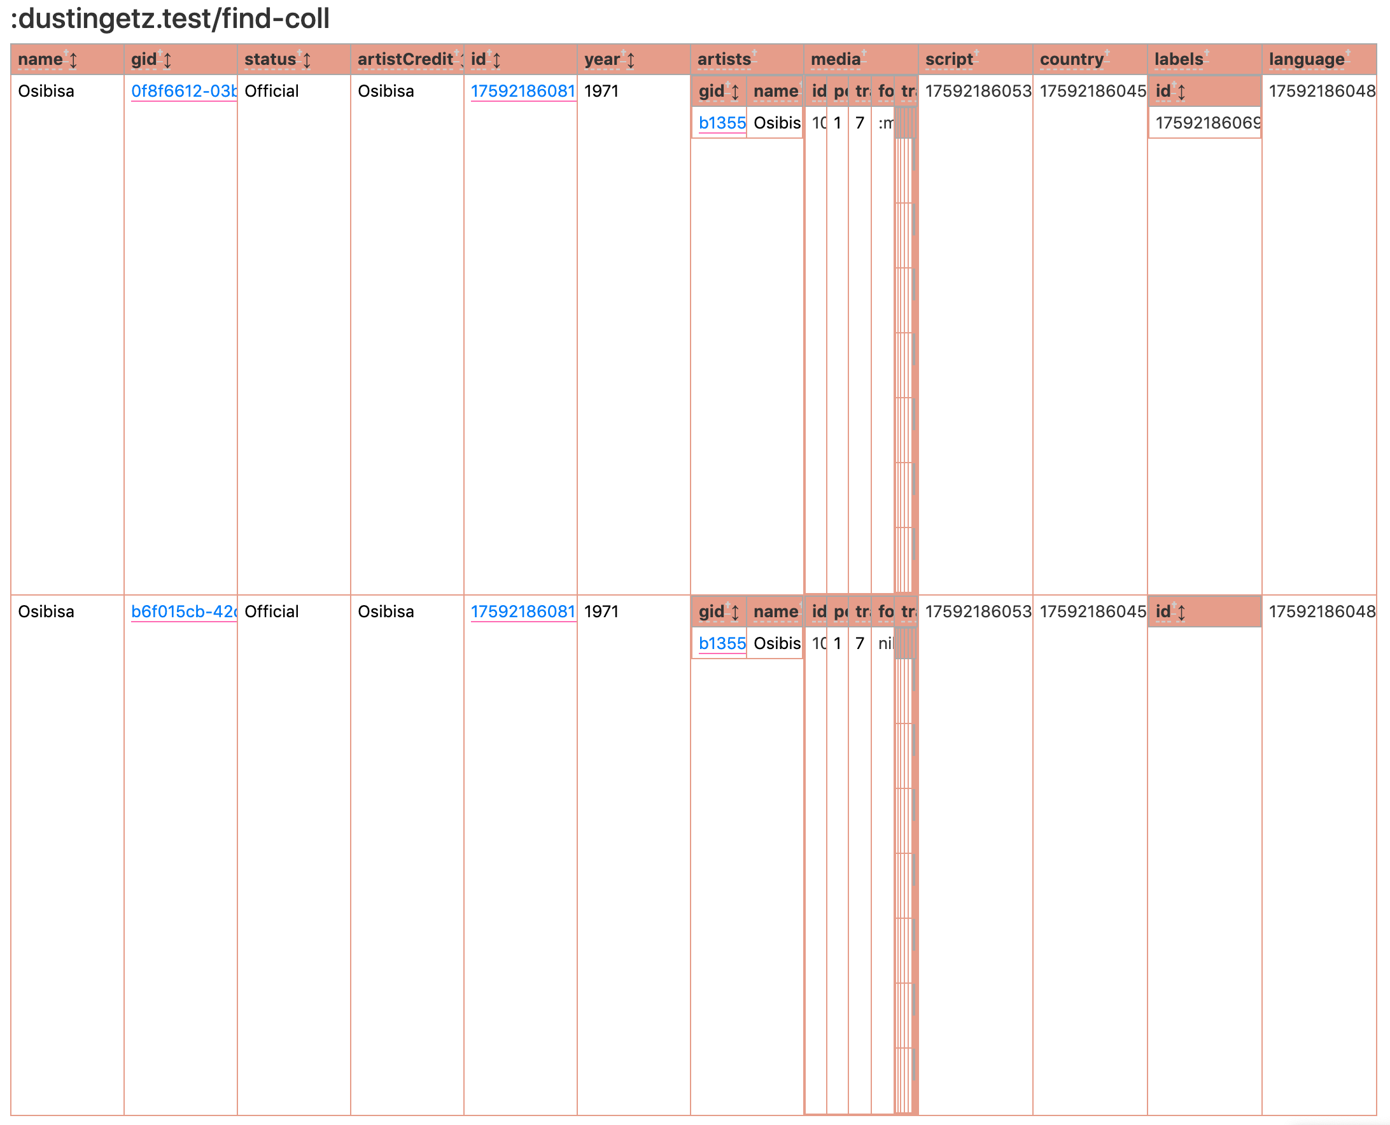Image resolution: width=1390 pixels, height=1125 pixels.
Task: Click the language column header
Action: pos(1306,60)
